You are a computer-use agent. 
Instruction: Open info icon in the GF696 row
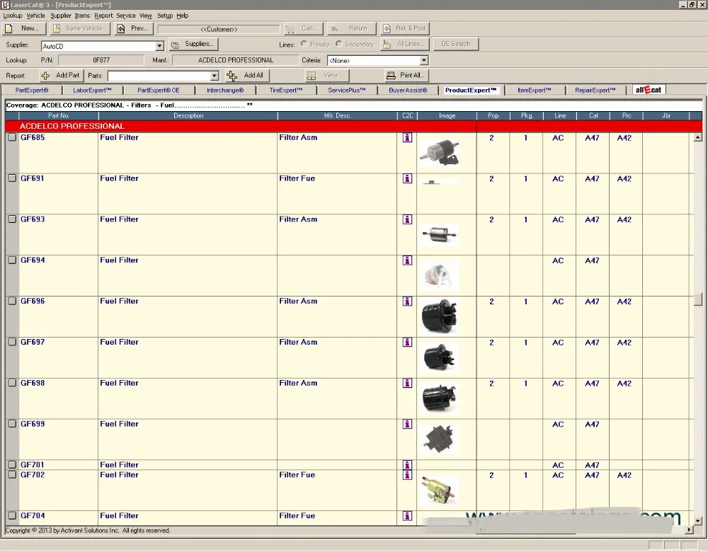tap(407, 301)
